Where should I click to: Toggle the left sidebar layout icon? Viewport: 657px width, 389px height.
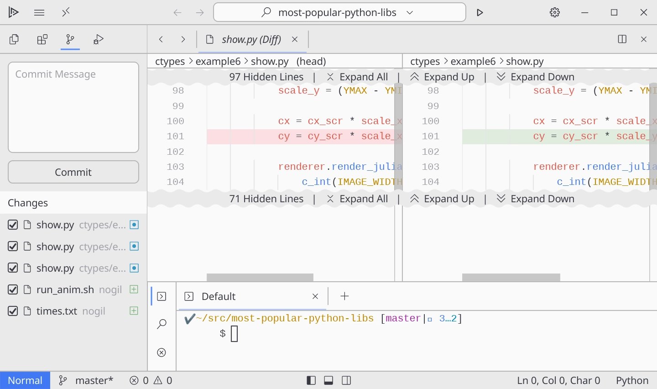tap(311, 380)
